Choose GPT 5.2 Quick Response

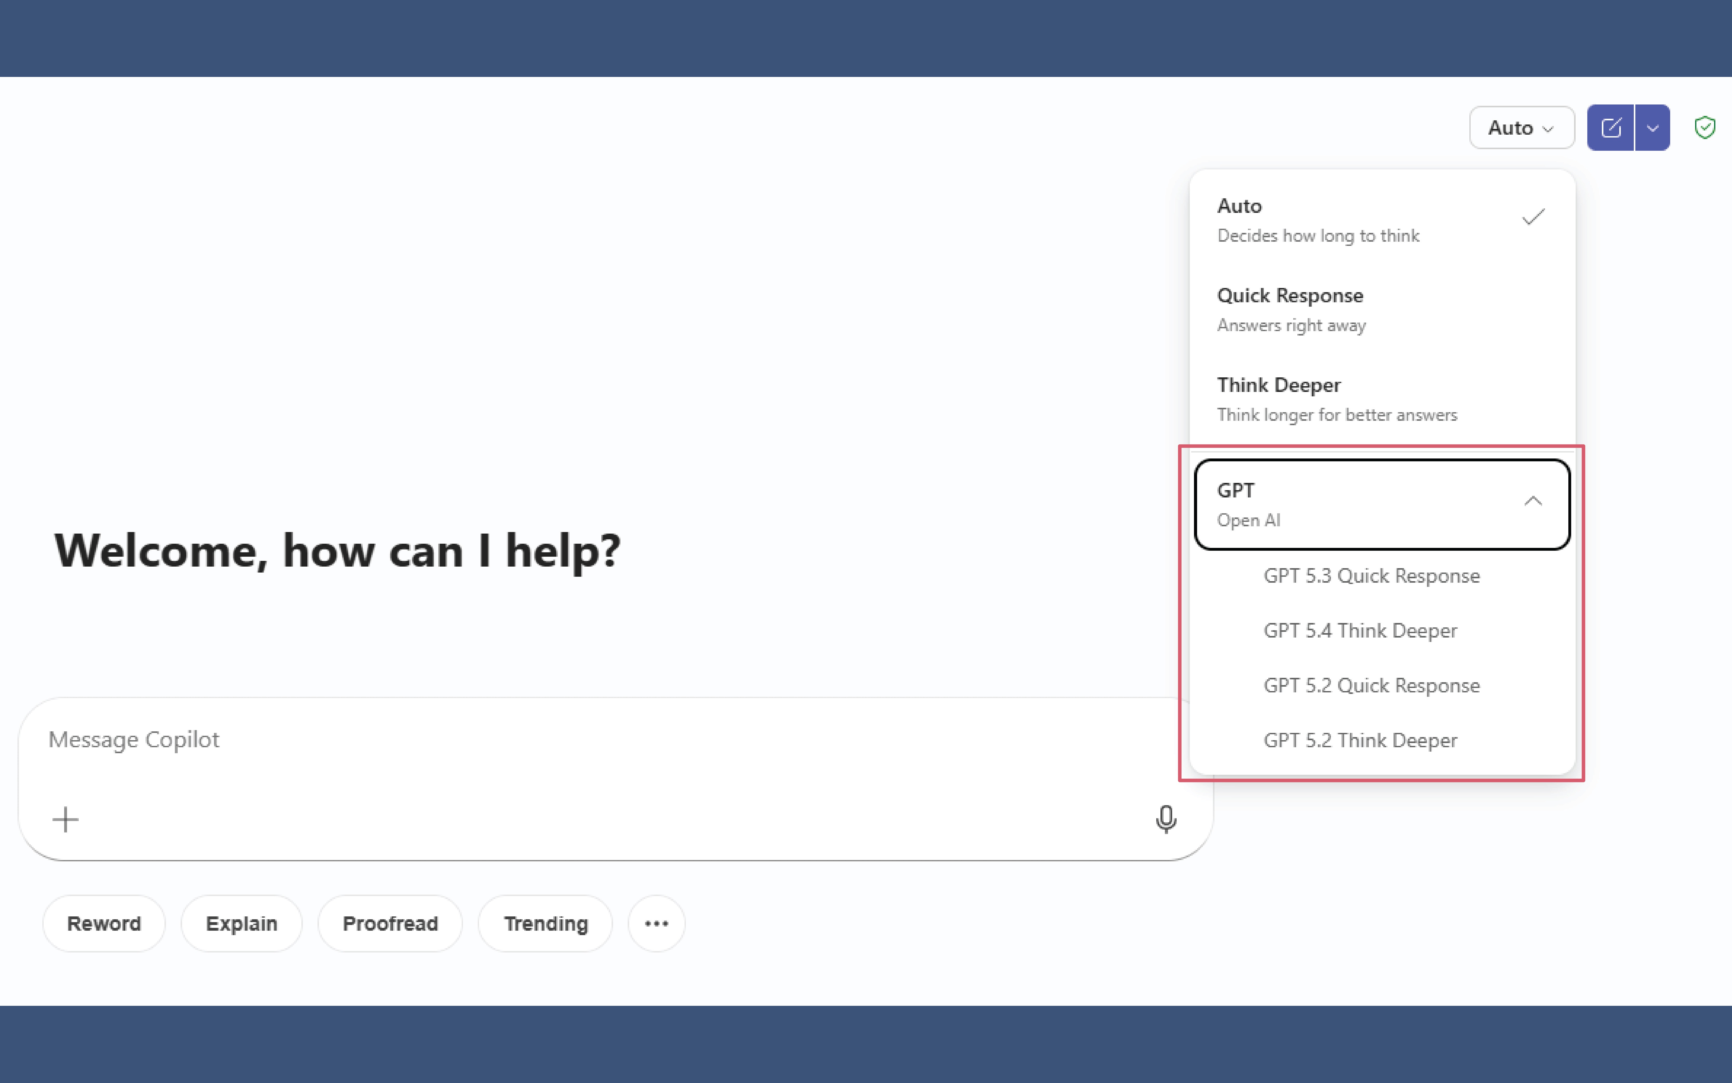(1371, 685)
